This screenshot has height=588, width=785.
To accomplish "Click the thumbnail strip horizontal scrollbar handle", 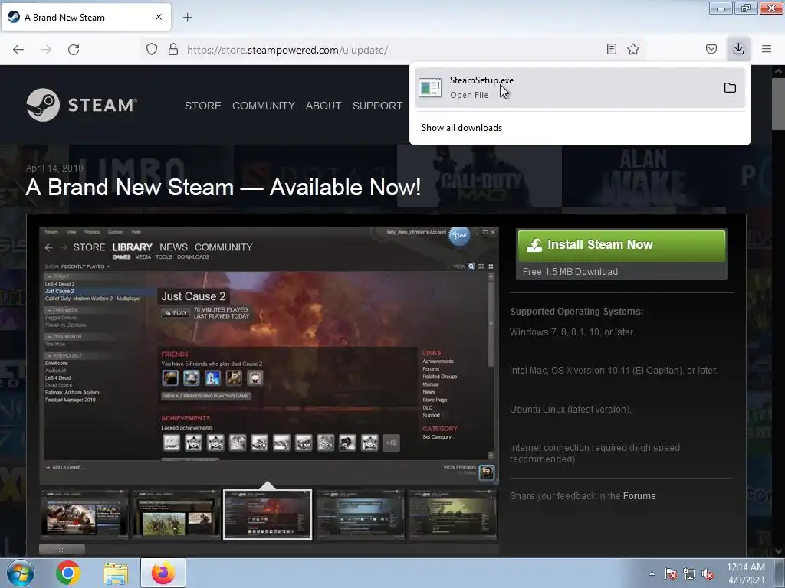I will 62,550.
